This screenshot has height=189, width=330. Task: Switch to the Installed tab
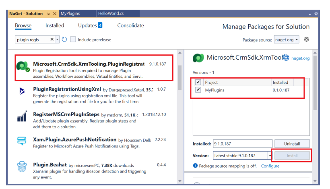[x=55, y=25]
